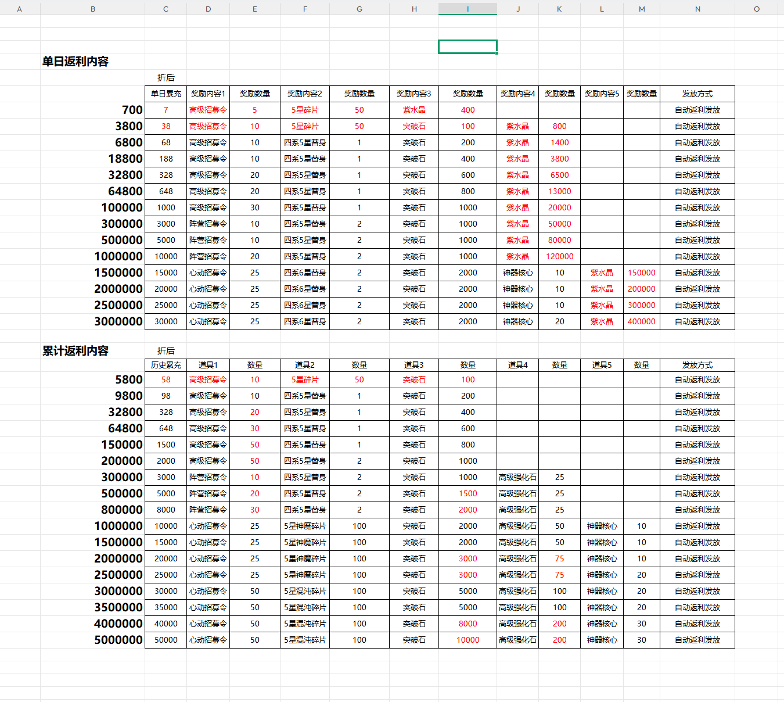
Task: Click the '累计返利内容' title cell
Action: pos(75,351)
